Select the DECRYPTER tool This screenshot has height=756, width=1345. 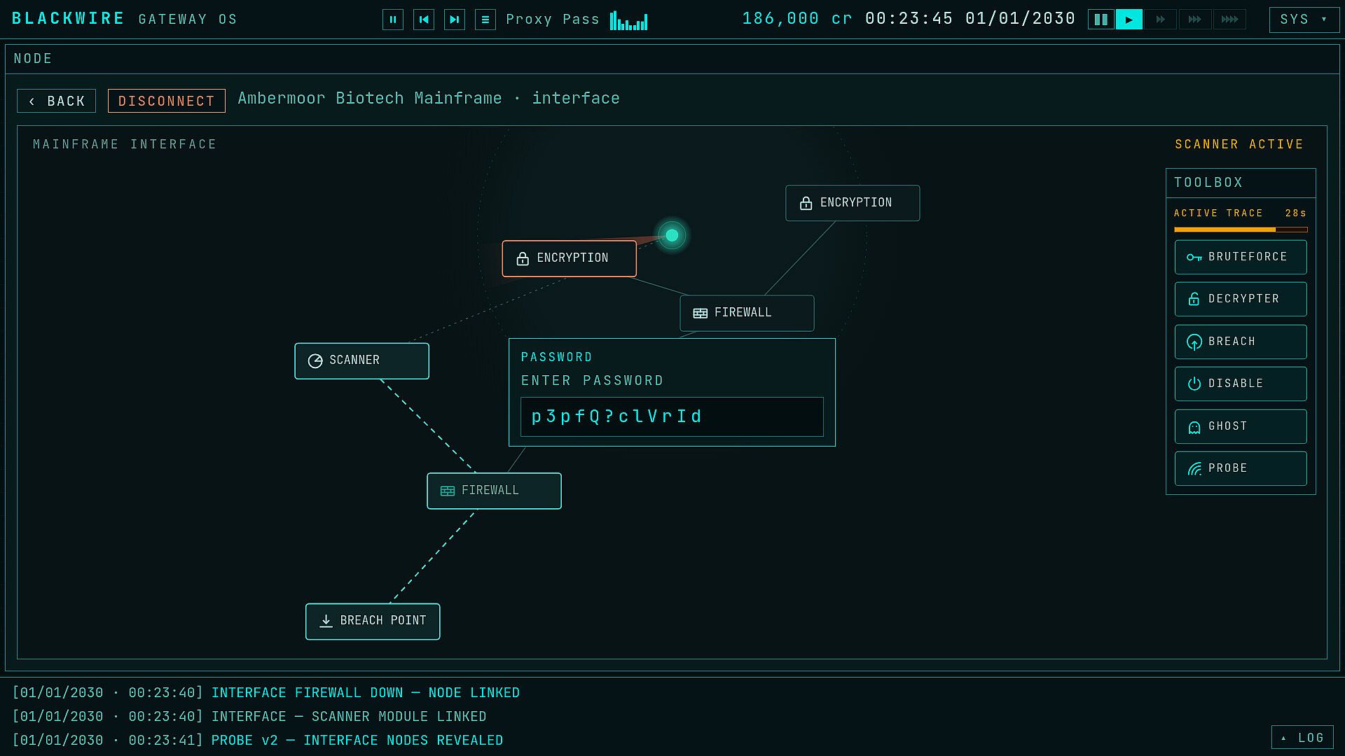tap(1241, 299)
